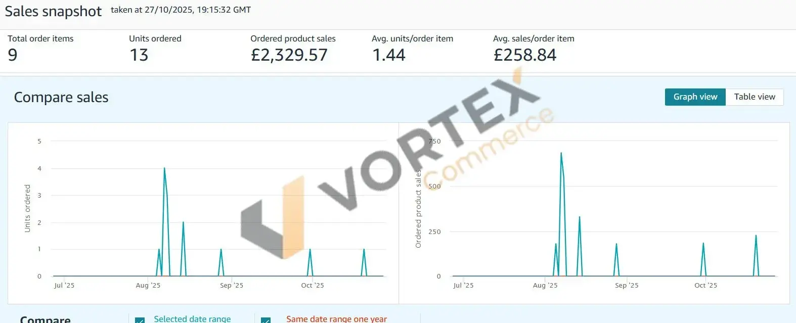Click the late October spike in Units ordered chart
796x323 pixels.
364,250
